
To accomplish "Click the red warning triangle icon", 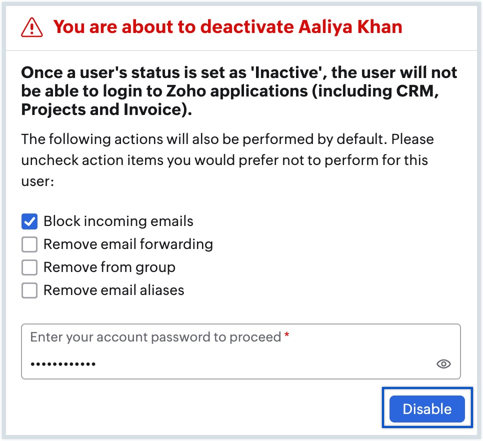I will (31, 27).
